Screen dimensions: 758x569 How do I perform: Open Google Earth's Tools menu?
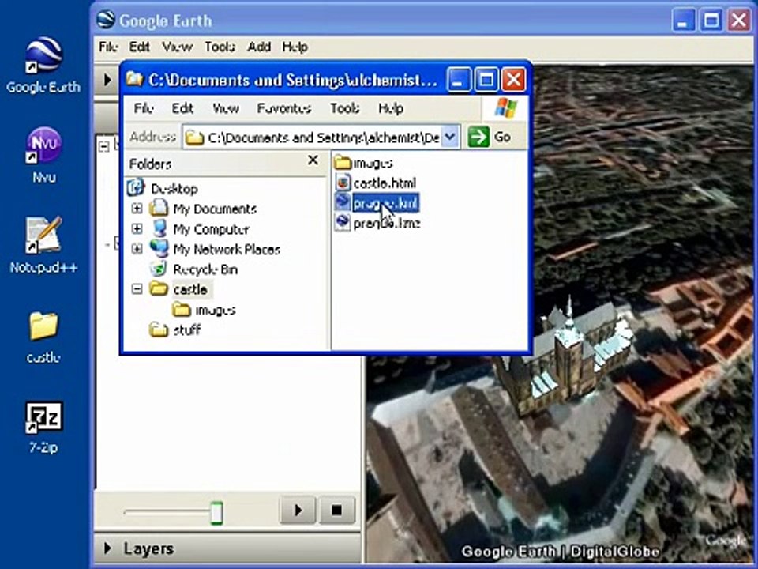220,47
